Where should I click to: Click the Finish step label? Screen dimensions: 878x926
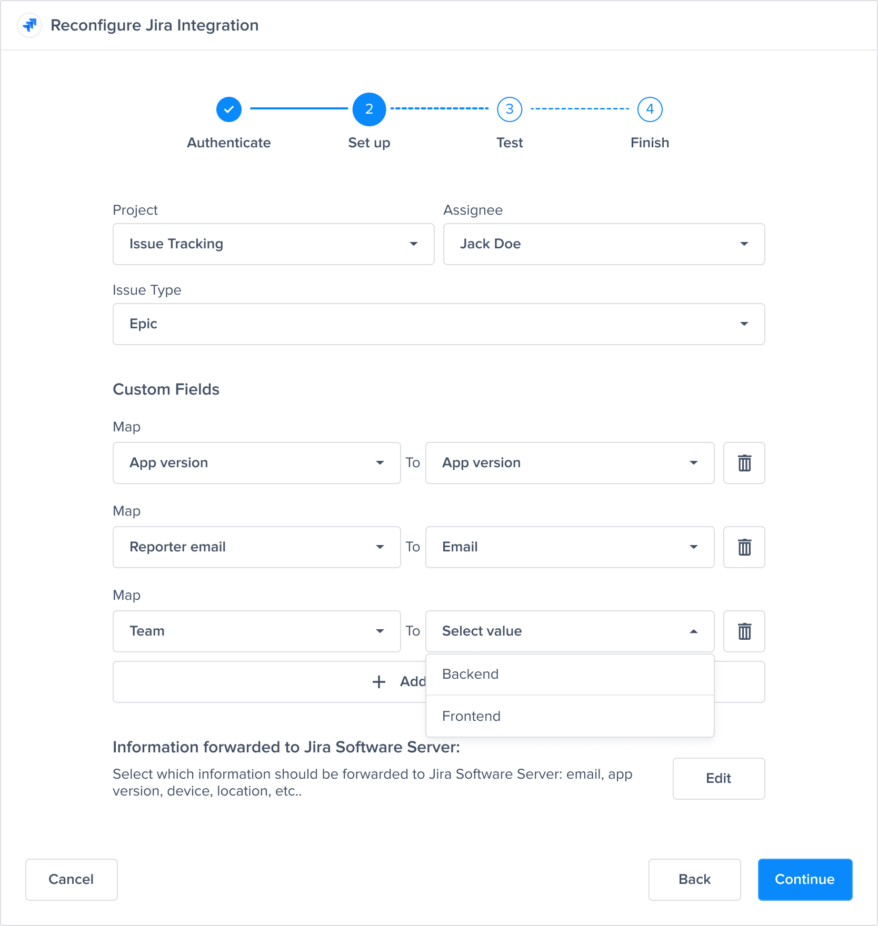point(650,143)
